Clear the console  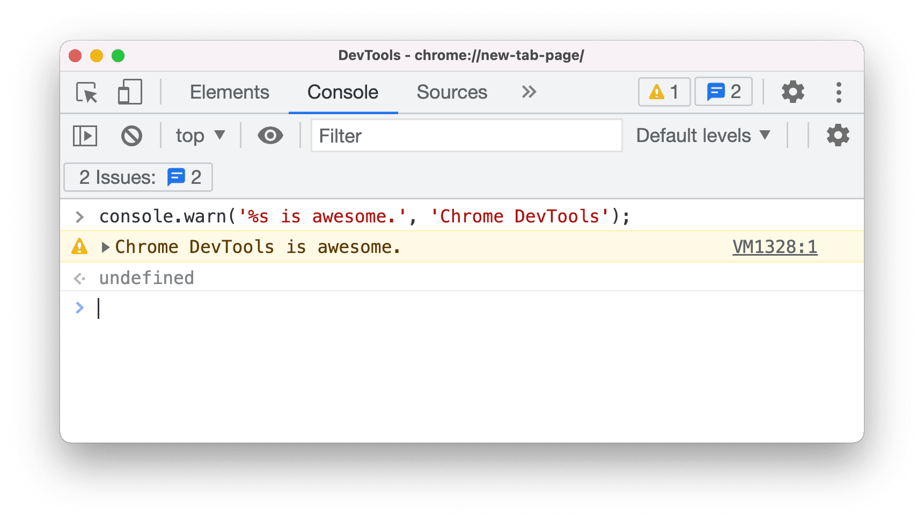(131, 135)
